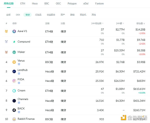
Task: Click the Cream logo icon
Action: pyautogui.click(x=14, y=91)
